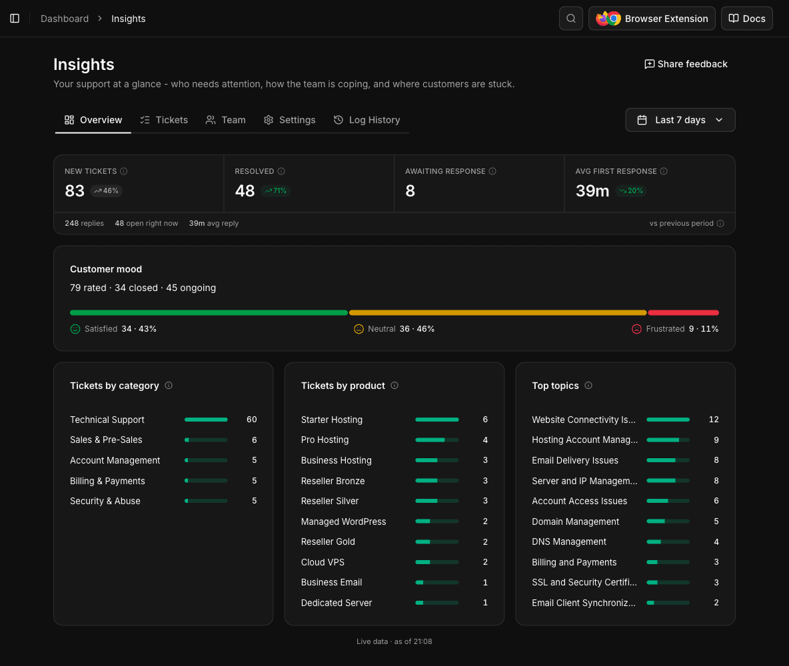The width and height of the screenshot is (789, 666).
Task: Click the Neutral face icon
Action: pyautogui.click(x=359, y=329)
